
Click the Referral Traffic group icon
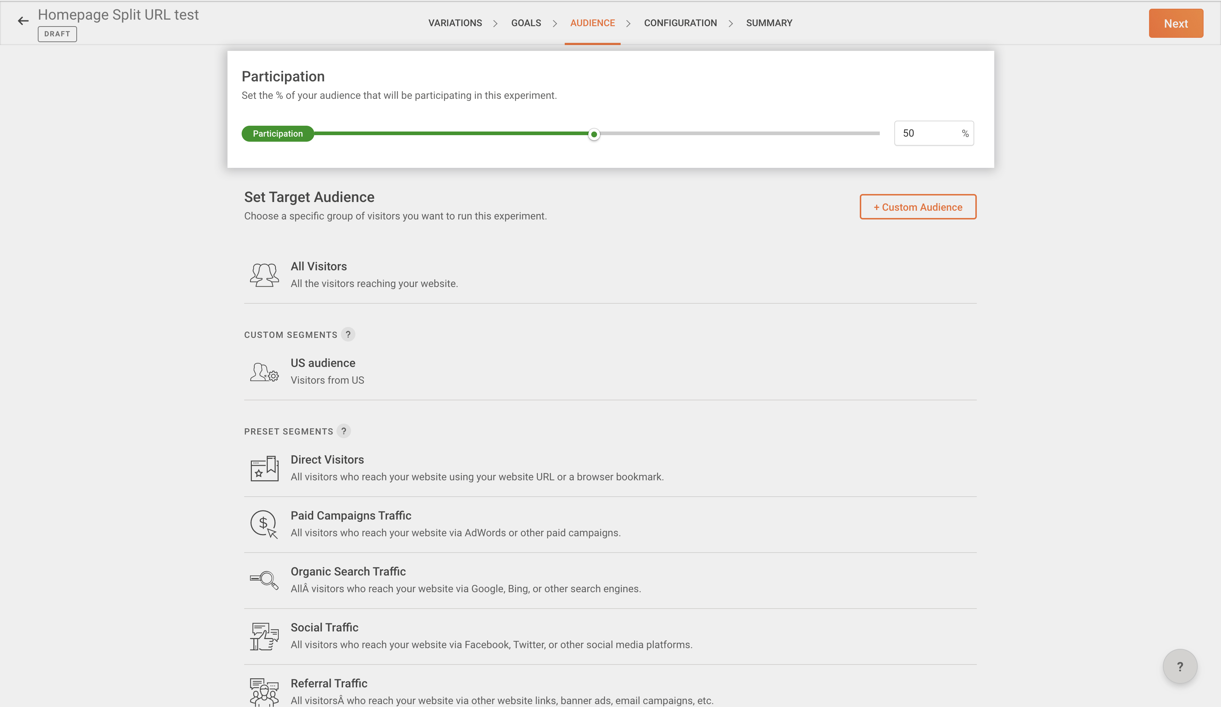[x=264, y=691]
